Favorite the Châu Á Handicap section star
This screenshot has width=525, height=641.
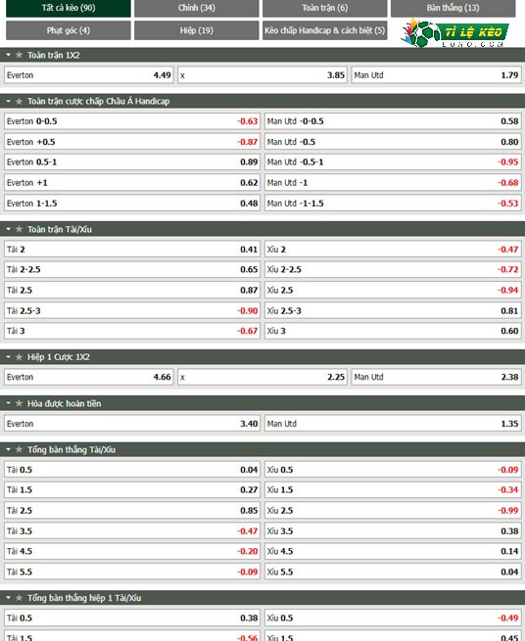pyautogui.click(x=19, y=102)
